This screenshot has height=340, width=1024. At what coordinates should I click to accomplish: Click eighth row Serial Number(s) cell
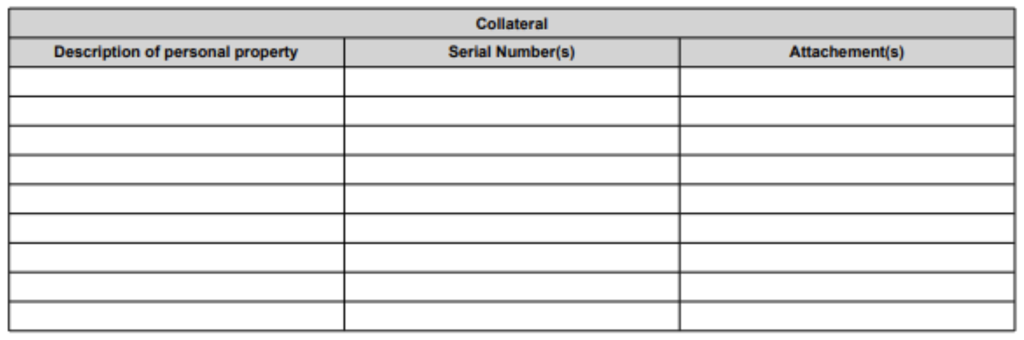point(511,287)
